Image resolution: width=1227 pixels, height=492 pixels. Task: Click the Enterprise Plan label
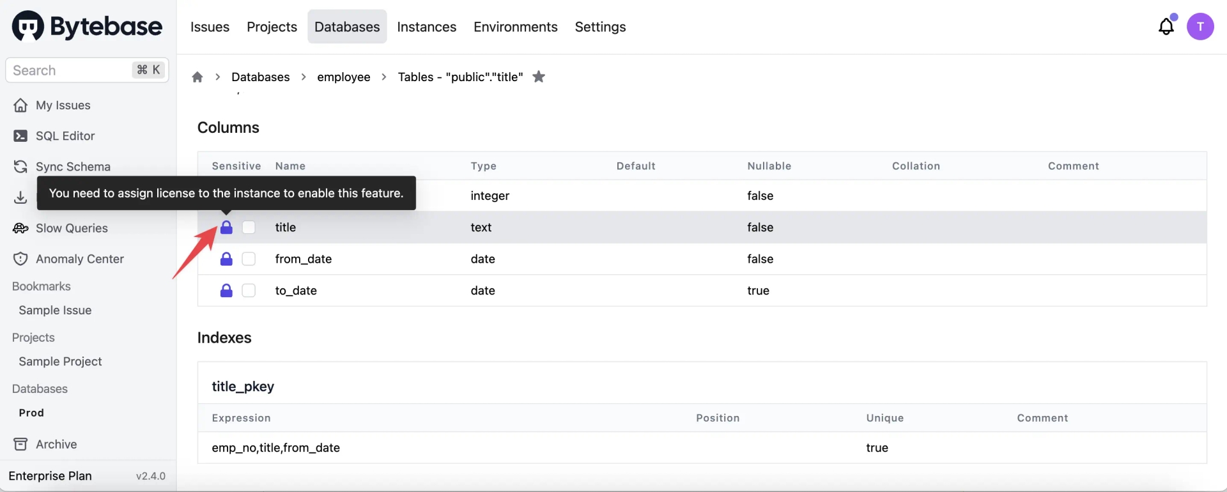point(50,476)
